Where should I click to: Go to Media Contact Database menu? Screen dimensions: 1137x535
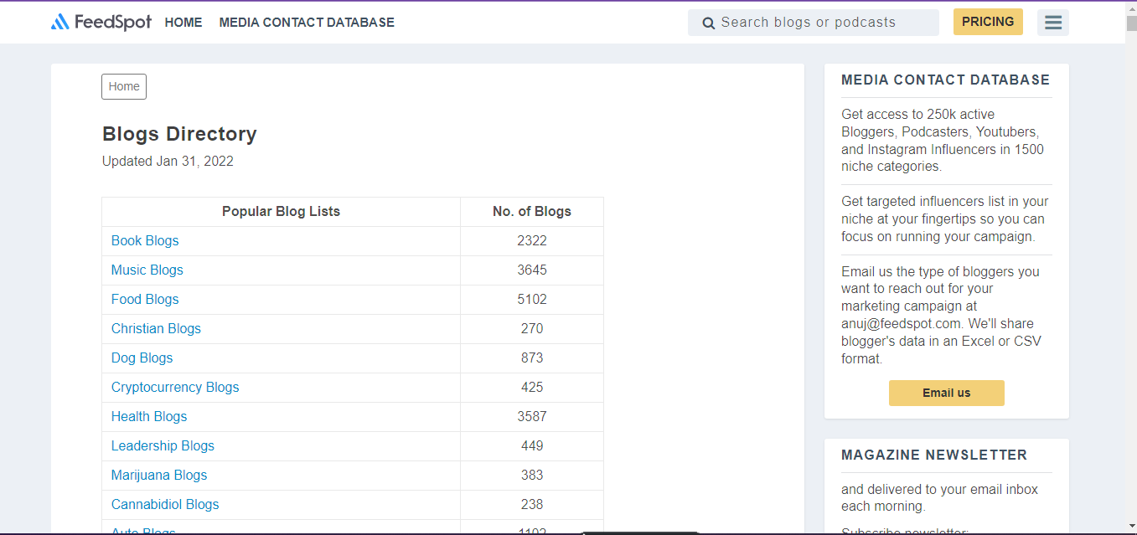[x=307, y=23]
